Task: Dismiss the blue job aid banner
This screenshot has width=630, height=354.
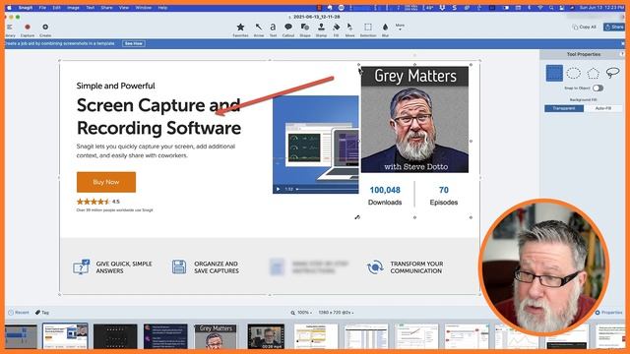Action: (623, 43)
